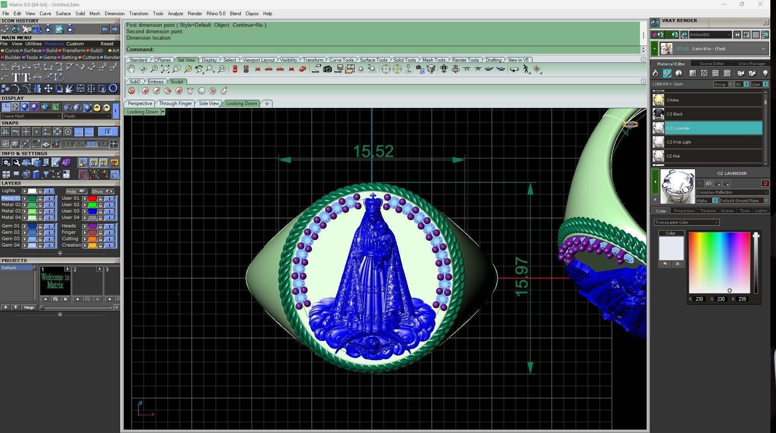Click Reset in the Main Menu panel
Image resolution: width=776 pixels, height=433 pixels.
click(x=107, y=44)
